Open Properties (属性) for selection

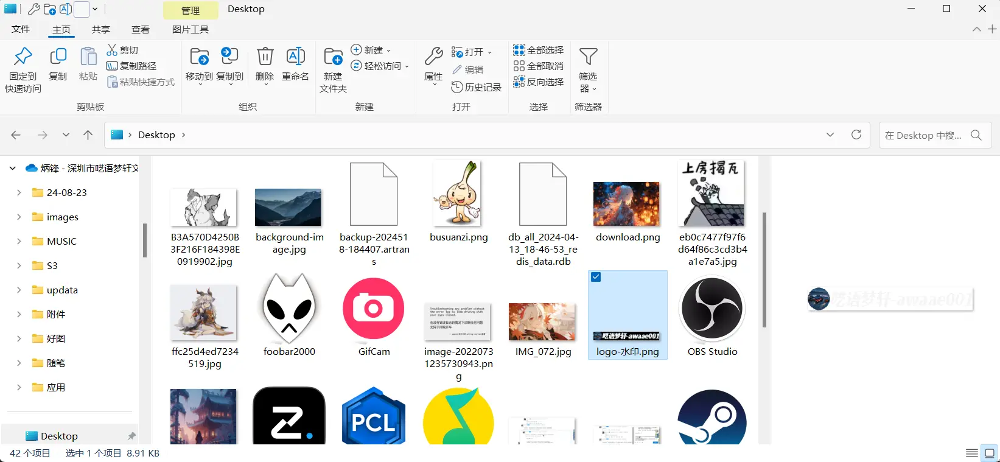click(x=433, y=65)
